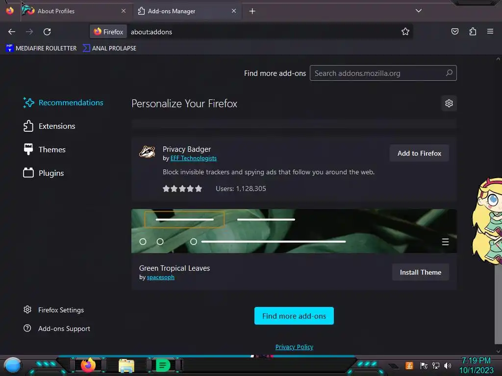The width and height of the screenshot is (502, 376).
Task: Open the green chat app on taskbar
Action: (163, 365)
